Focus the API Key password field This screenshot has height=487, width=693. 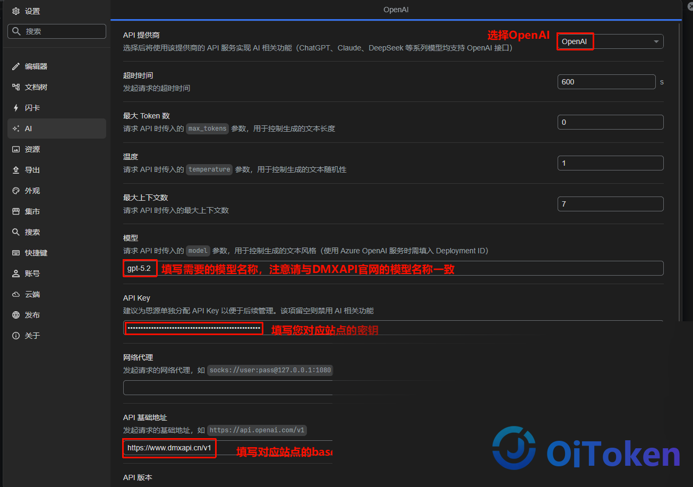tap(393, 328)
